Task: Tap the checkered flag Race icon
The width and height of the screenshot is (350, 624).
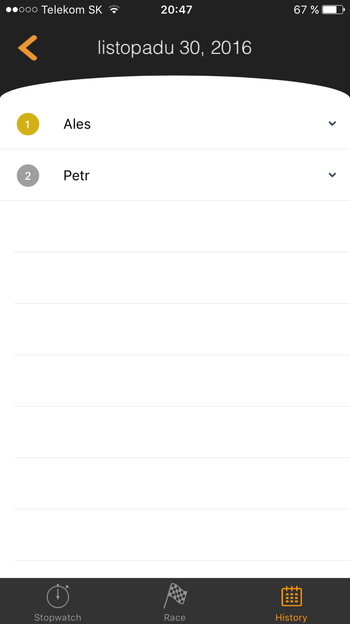Action: pyautogui.click(x=175, y=596)
